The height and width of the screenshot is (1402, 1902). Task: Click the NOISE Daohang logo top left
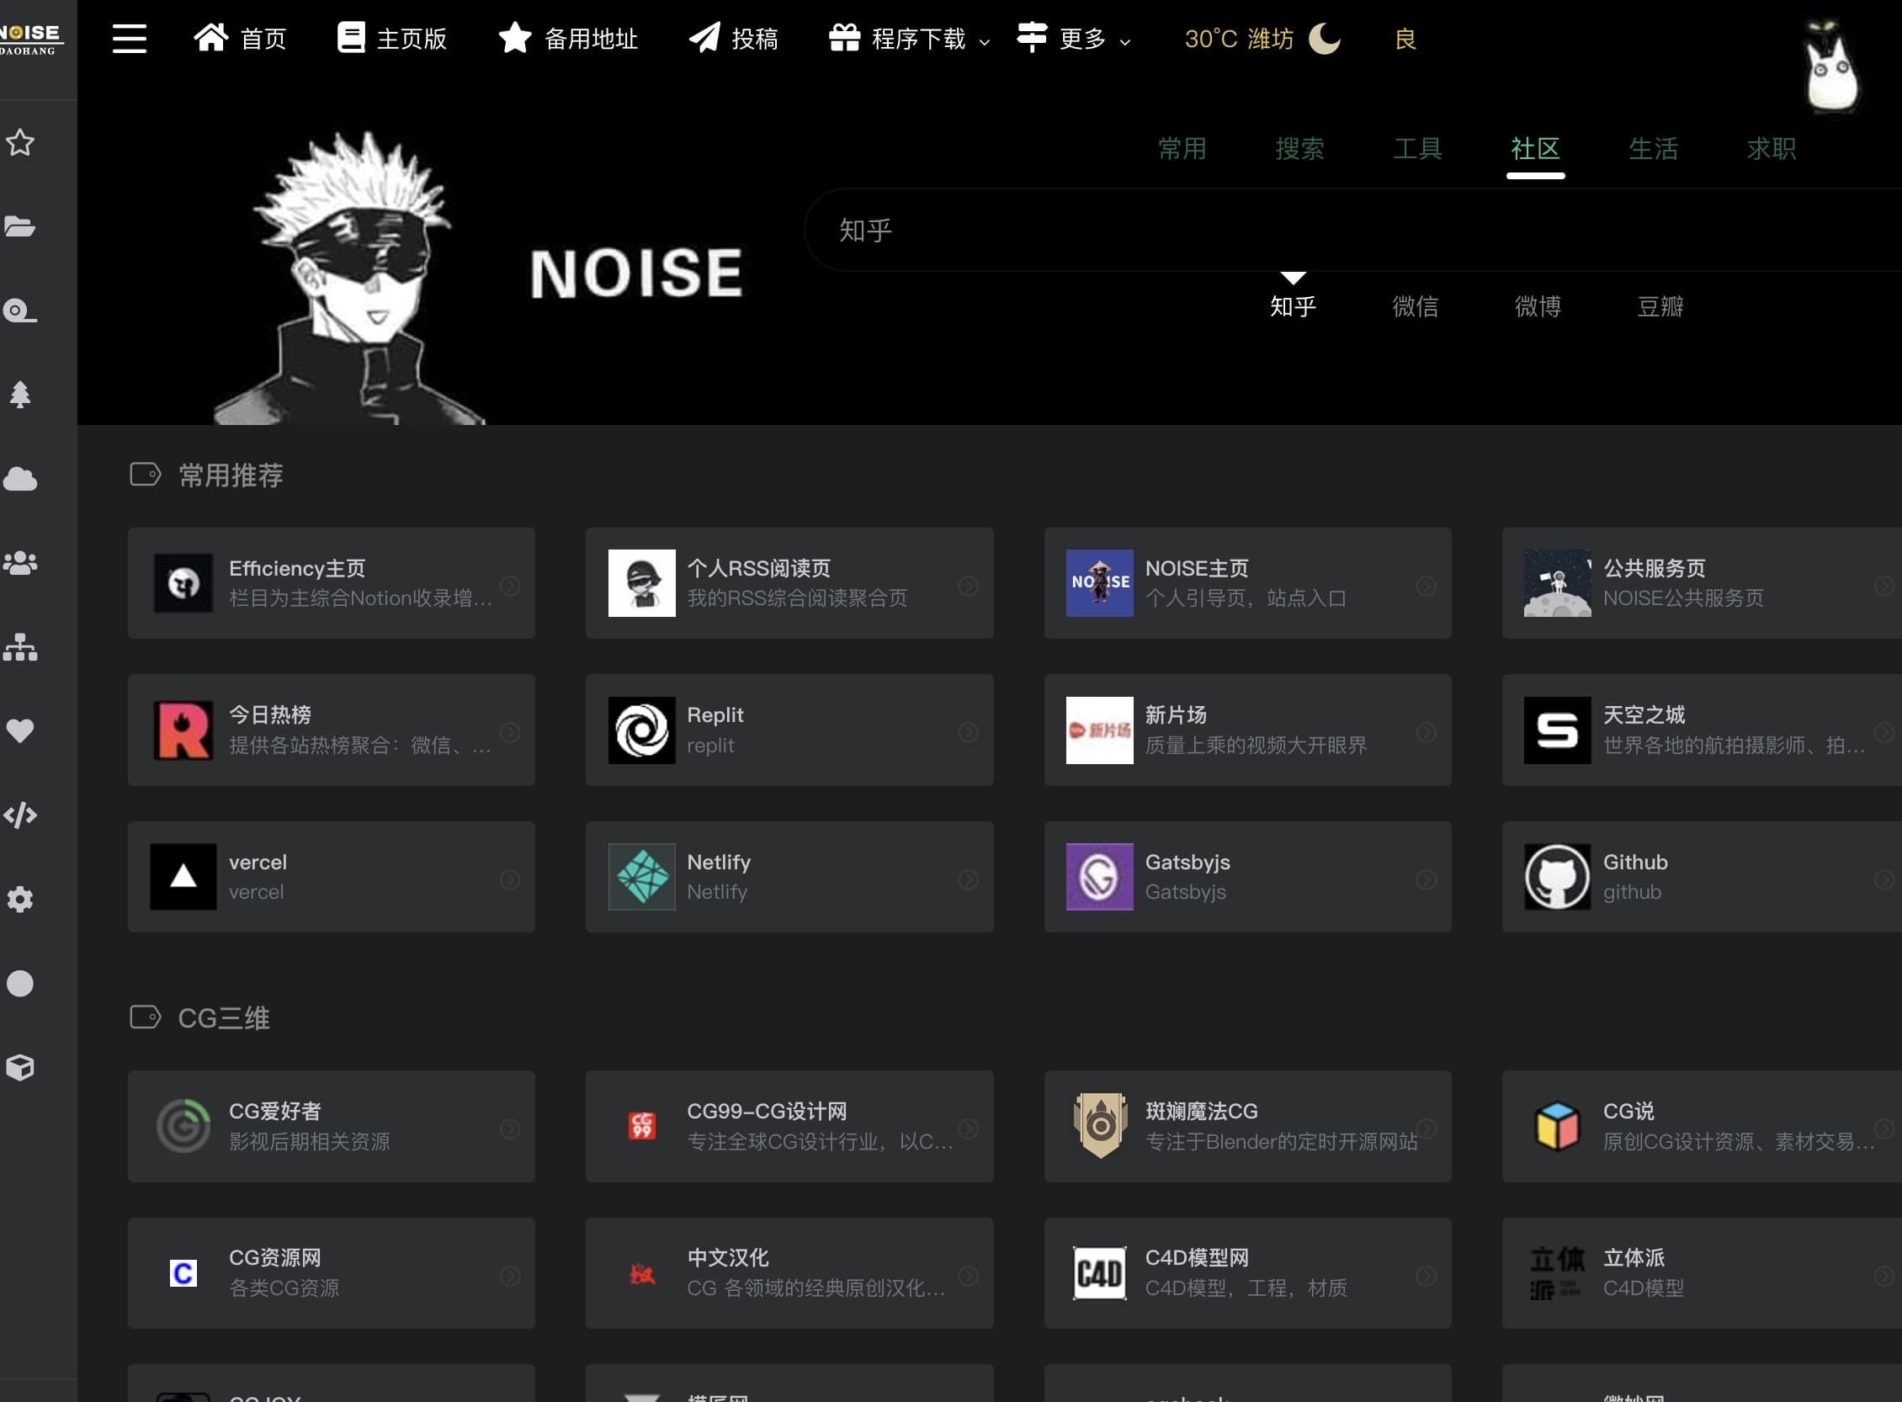point(31,39)
